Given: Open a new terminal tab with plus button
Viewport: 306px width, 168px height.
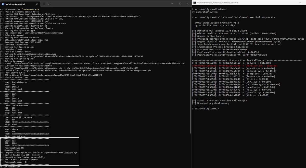Looking at the screenshot, I should pos(44,4).
